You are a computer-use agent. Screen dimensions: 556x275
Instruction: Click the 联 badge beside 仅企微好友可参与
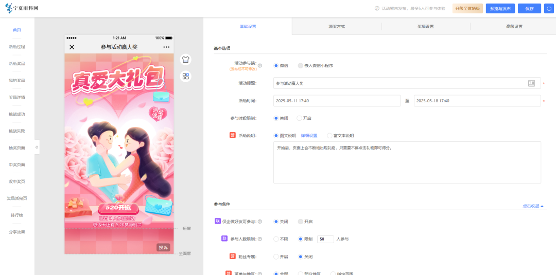point(218,221)
